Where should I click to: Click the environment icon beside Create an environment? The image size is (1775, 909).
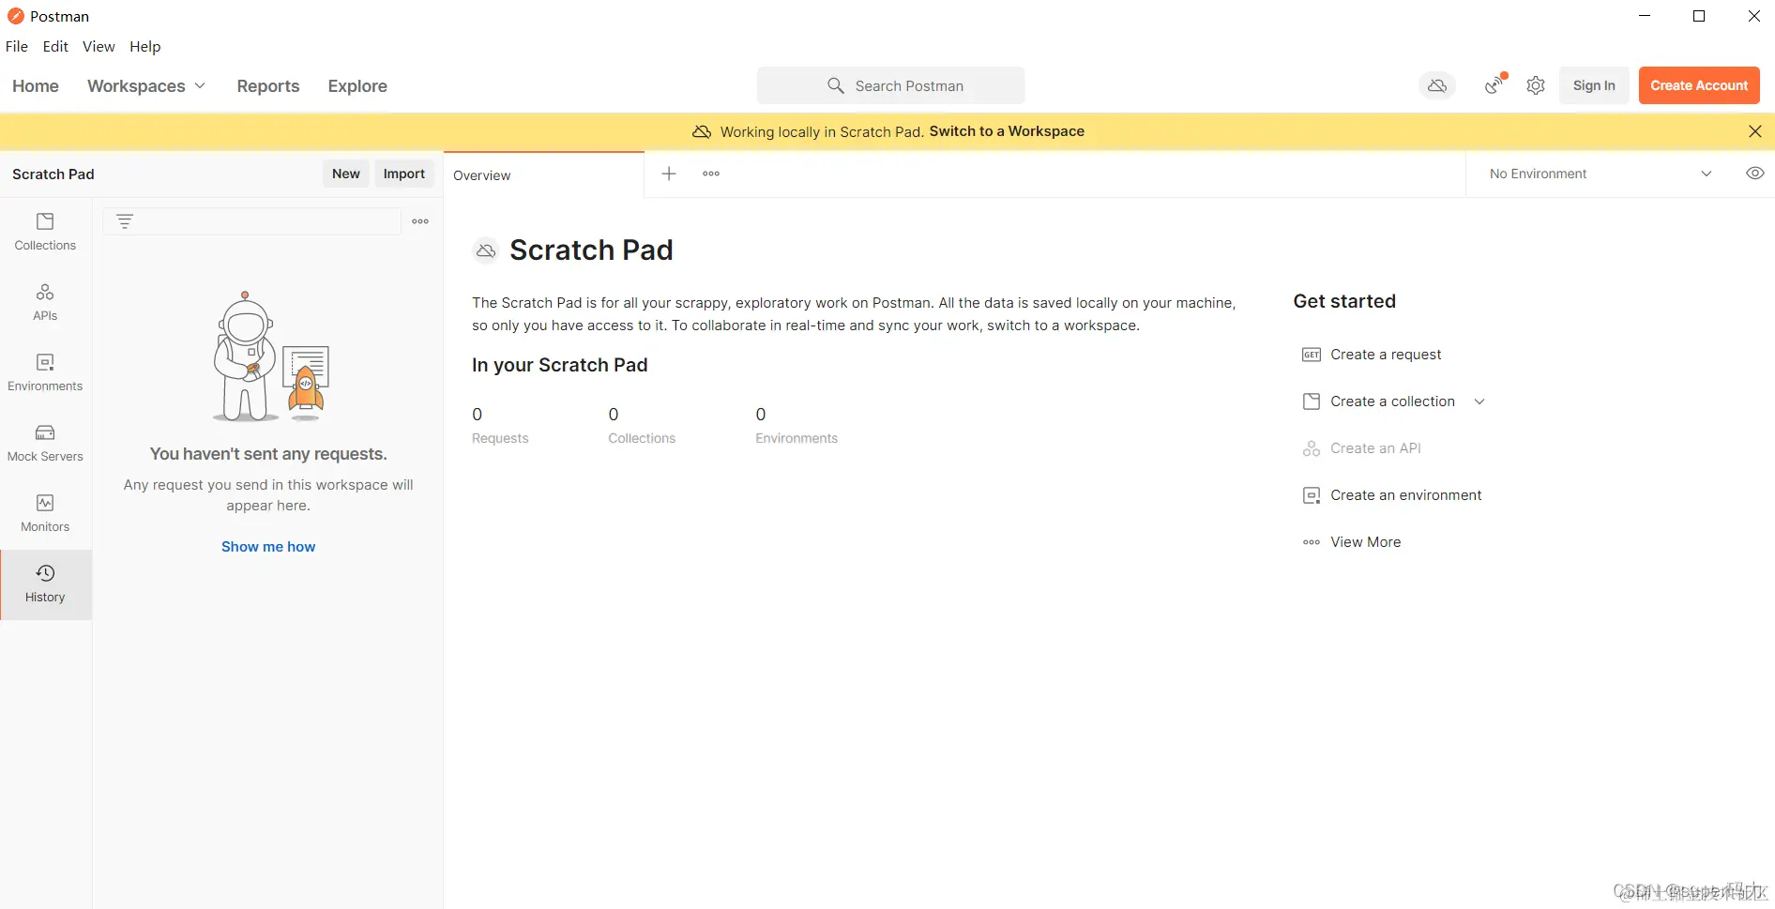pos(1312,495)
